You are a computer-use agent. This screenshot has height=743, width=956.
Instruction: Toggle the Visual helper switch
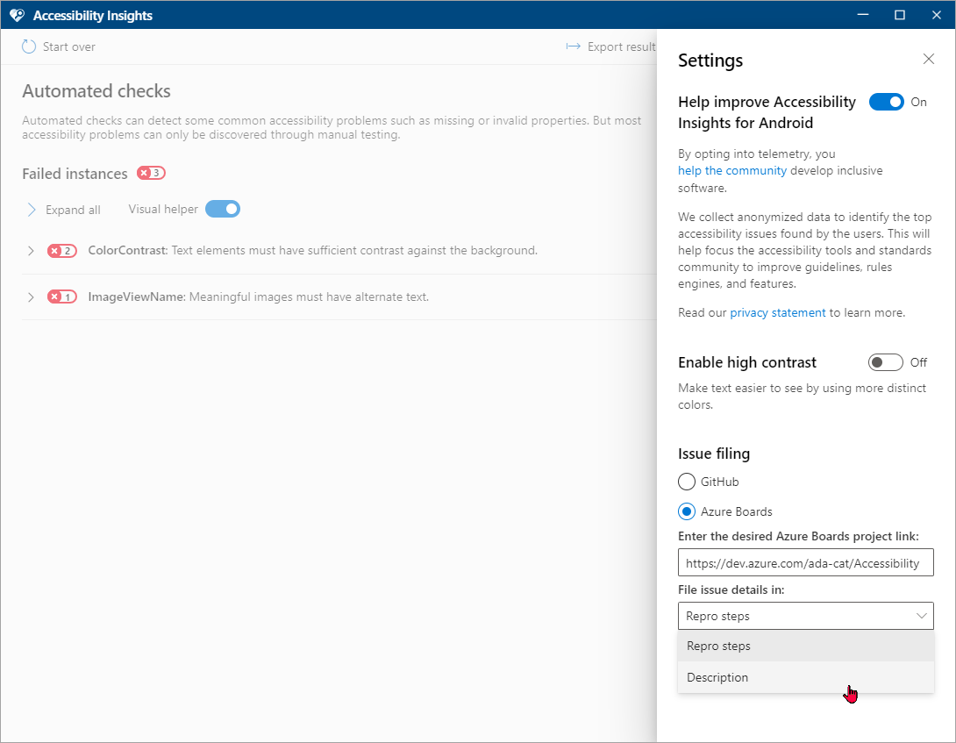(223, 210)
